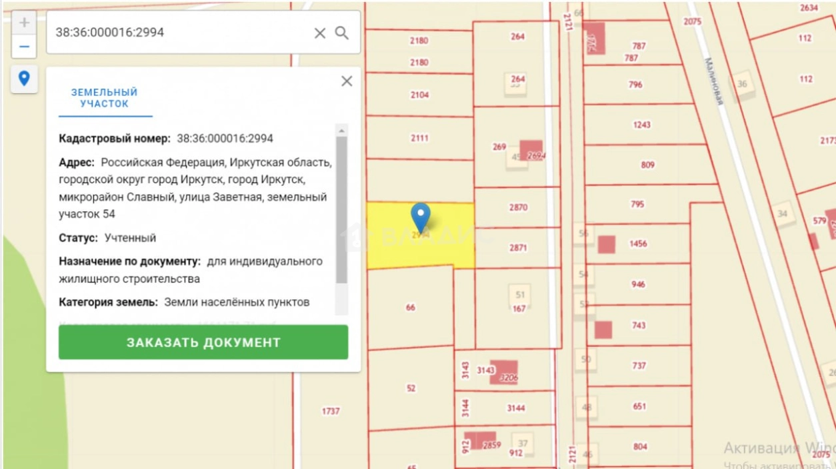Click the location marker button
The image size is (836, 469).
coord(24,79)
